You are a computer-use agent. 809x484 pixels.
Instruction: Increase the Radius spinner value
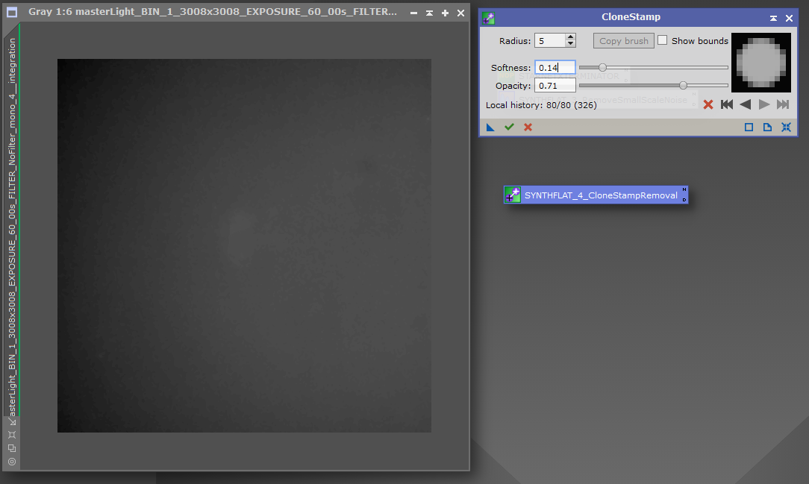point(571,37)
